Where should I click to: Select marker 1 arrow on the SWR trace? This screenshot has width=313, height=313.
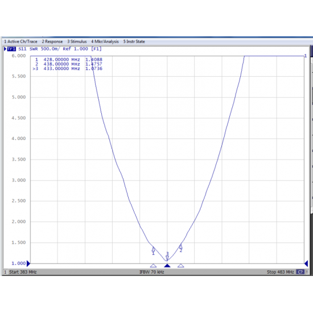[x=153, y=249]
